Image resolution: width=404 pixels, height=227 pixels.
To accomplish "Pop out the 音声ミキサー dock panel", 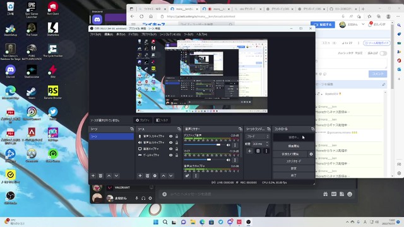I will click(240, 129).
